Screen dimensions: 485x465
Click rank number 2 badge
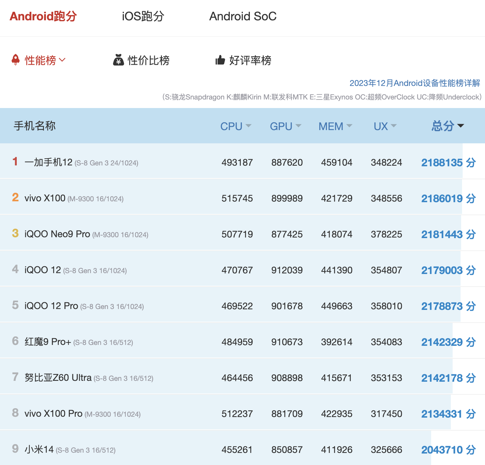15,197
